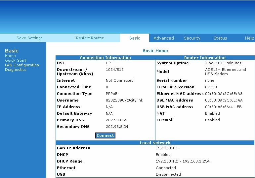Click DSL status value UP
The image size is (255, 178).
(x=108, y=63)
